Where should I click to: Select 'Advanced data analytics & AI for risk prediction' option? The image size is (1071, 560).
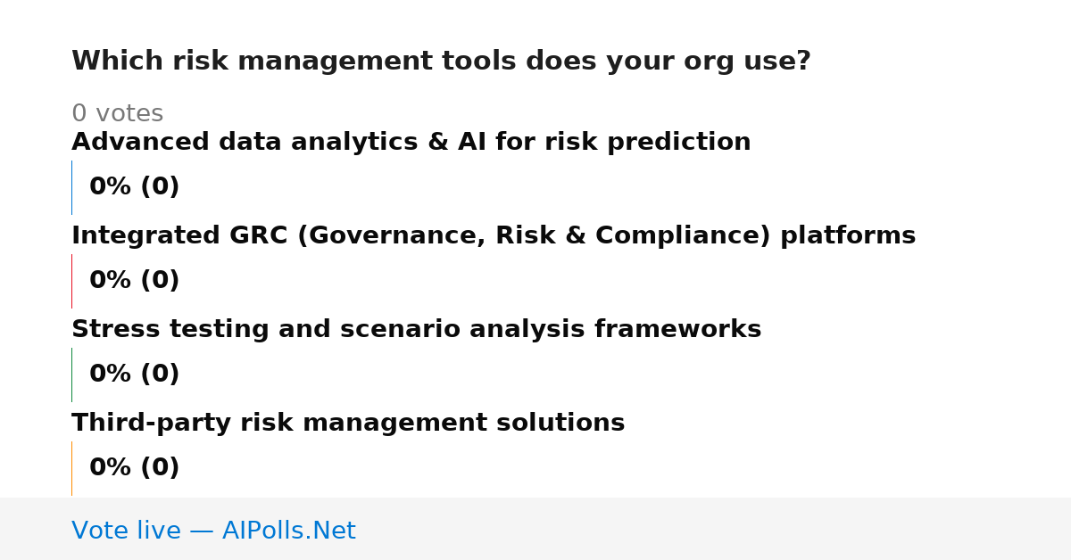(x=411, y=143)
